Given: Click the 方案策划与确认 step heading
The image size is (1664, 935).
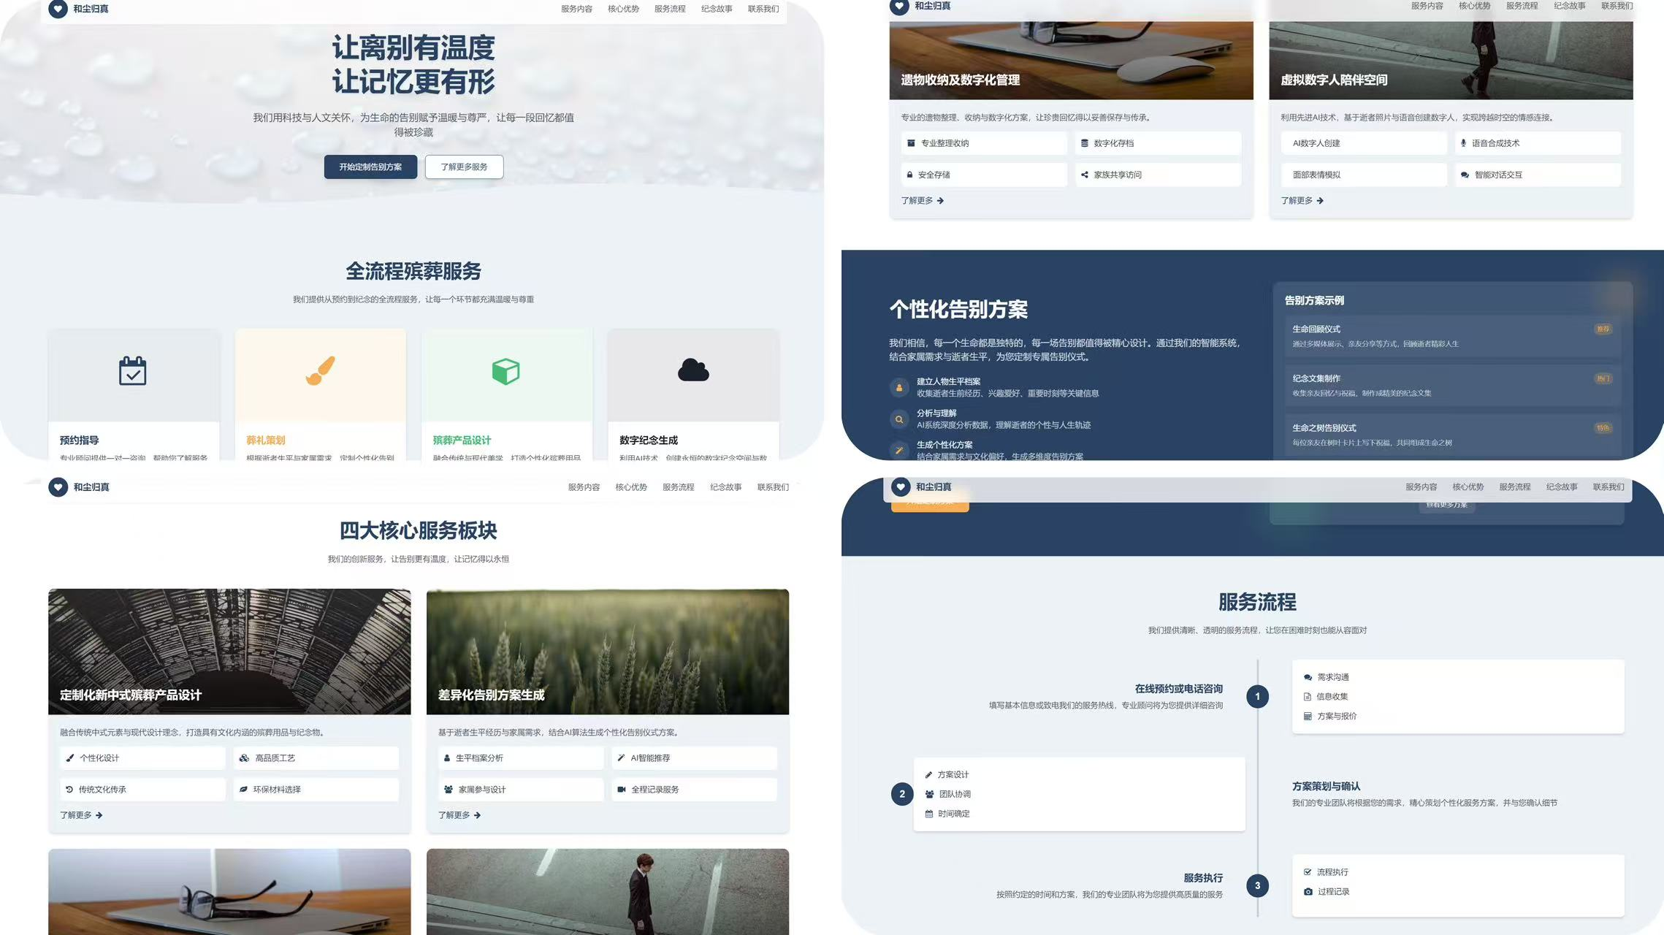Looking at the screenshot, I should 1326,787.
